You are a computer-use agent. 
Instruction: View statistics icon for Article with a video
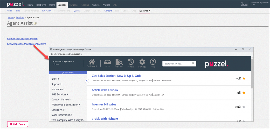(x=240, y=93)
